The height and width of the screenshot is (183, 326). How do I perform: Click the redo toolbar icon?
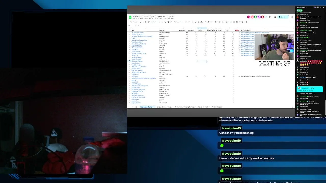[143, 22]
